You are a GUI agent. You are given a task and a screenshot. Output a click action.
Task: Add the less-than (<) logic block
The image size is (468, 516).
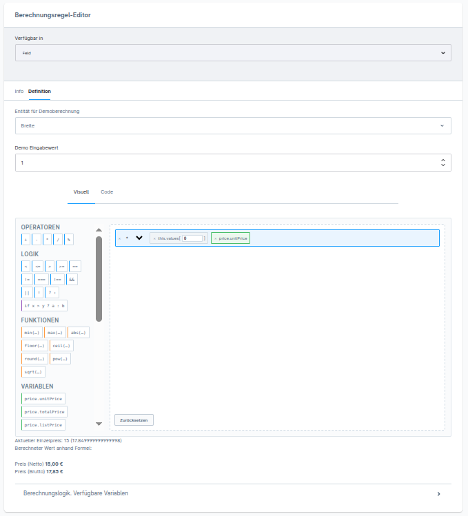pyautogui.click(x=26, y=266)
